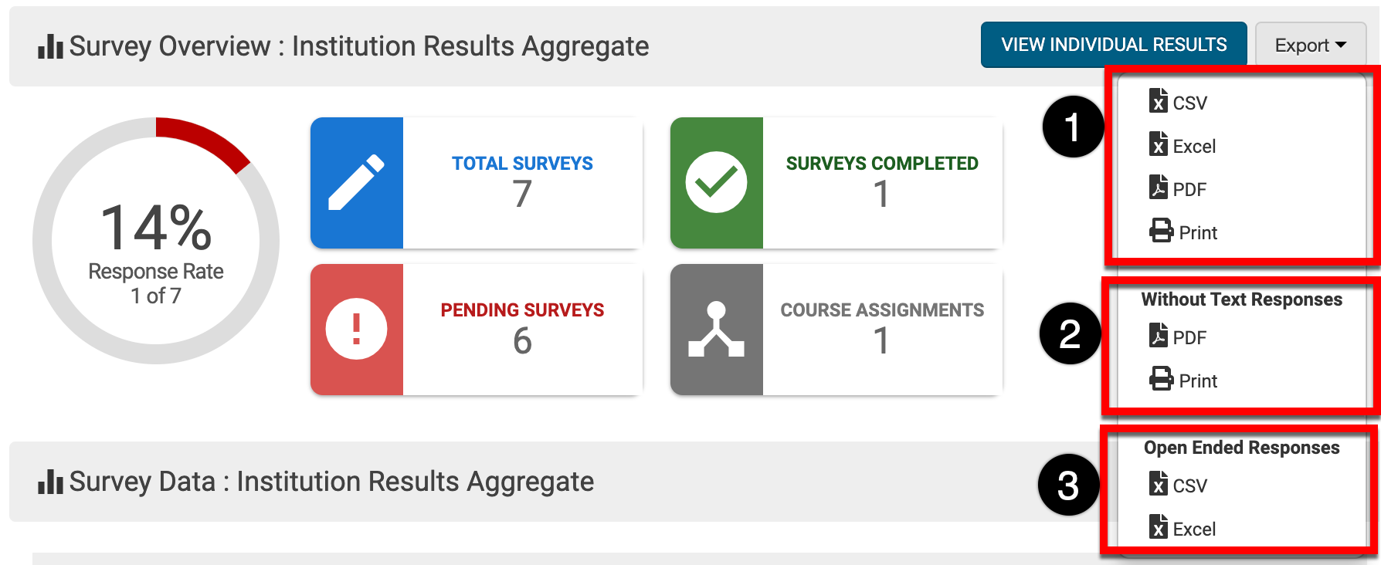Click the PDF file icon under Without Text Responses
1381x565 pixels.
click(x=1158, y=336)
